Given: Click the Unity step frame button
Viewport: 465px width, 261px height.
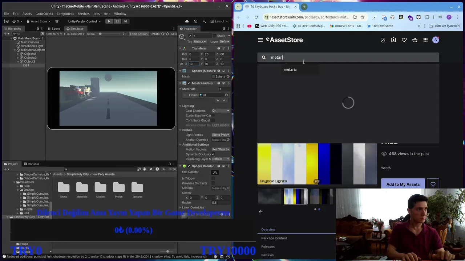Looking at the screenshot, I should (x=126, y=21).
